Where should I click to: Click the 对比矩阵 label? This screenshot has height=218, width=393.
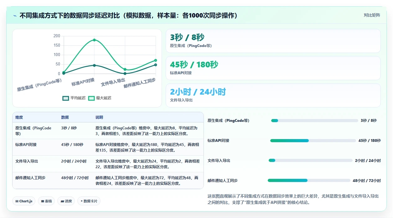(x=372, y=15)
